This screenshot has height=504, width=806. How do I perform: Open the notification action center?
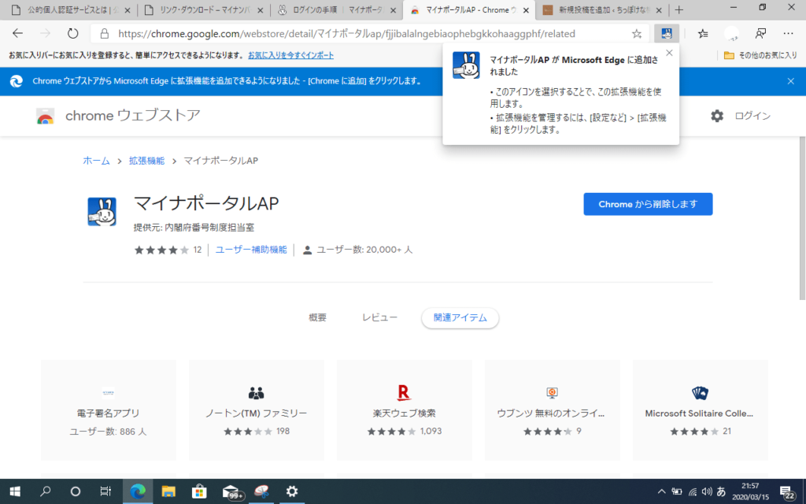tap(787, 492)
